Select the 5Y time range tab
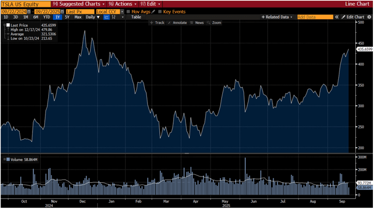This screenshot has width=374, height=209. click(x=67, y=17)
